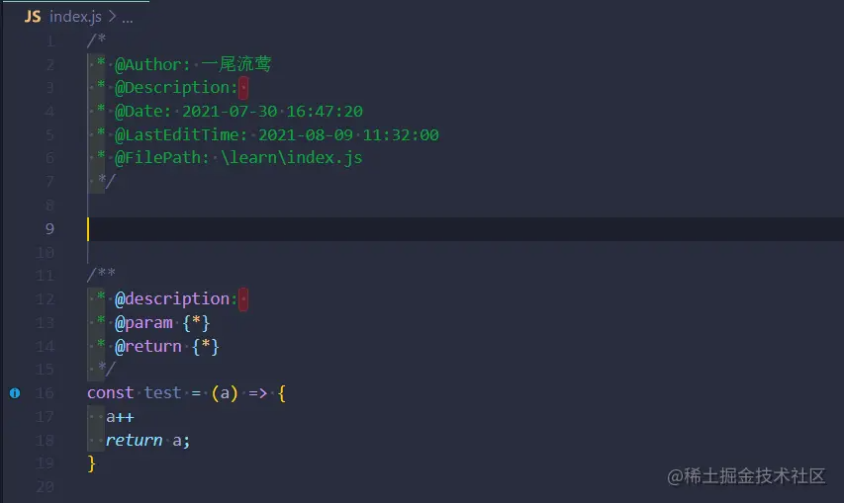Click the @param {*} tag
844x503 pixels.
[x=162, y=322]
